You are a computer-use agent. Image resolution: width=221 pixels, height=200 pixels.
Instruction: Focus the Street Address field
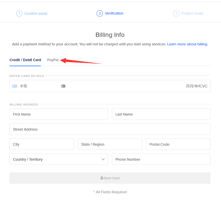point(110,129)
